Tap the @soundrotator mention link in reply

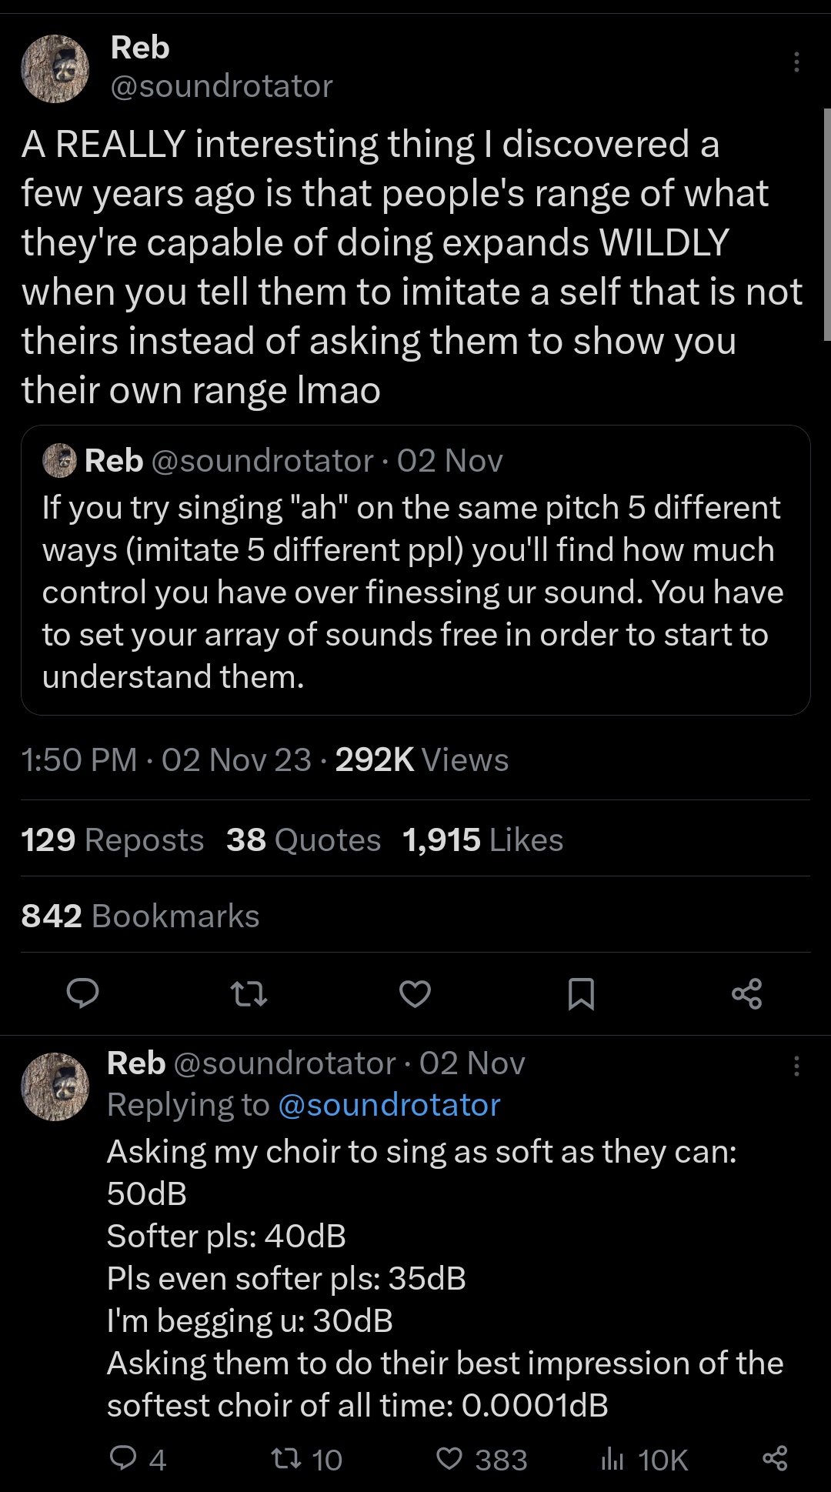tap(389, 1105)
